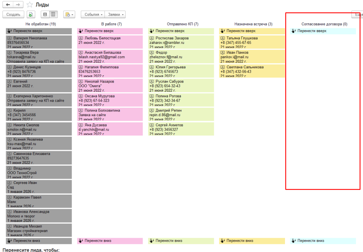
Task: Click contact icon on Никита Смолов card
Action: (10, 125)
